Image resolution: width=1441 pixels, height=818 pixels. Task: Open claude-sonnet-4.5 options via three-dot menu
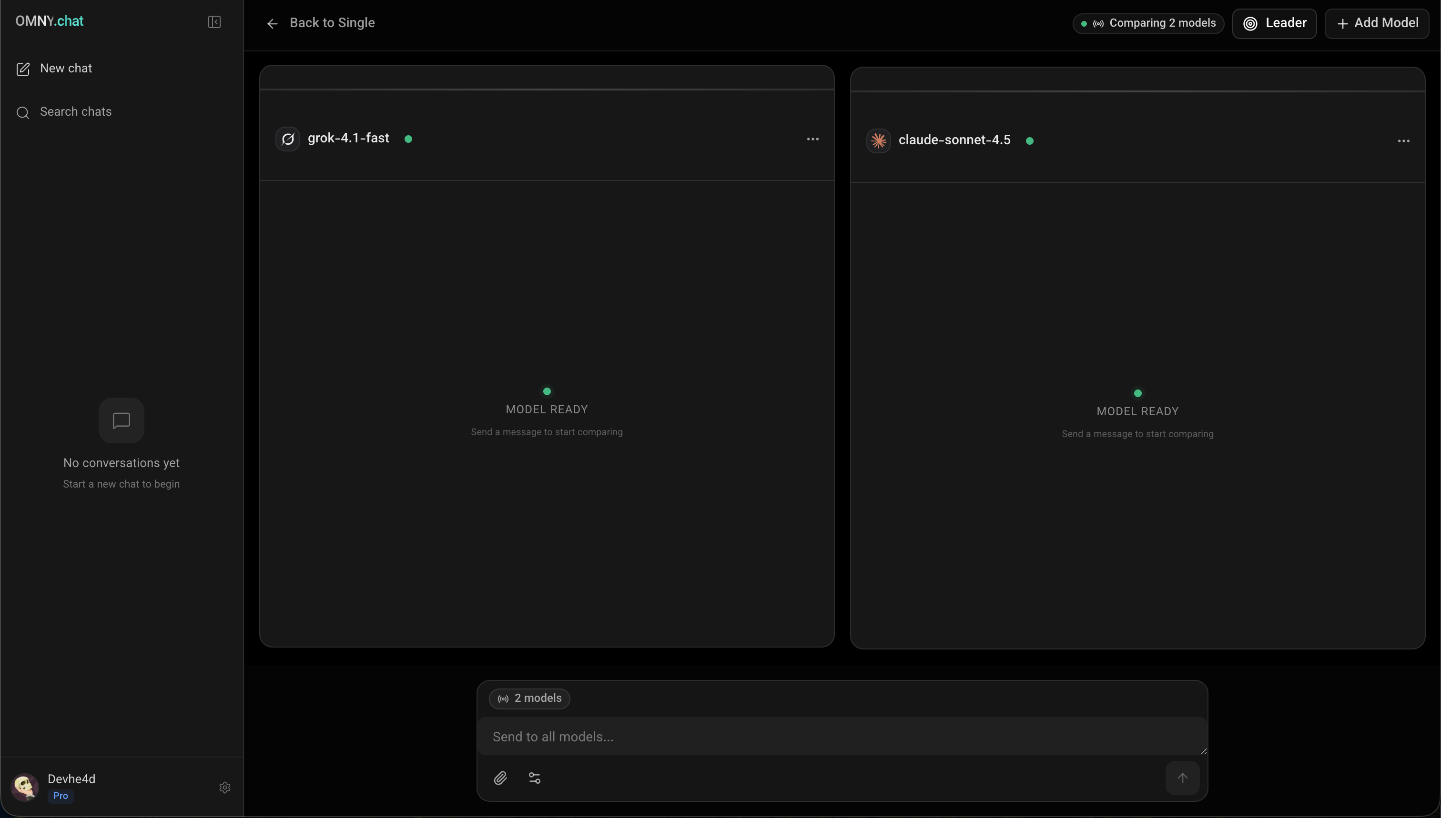click(1403, 140)
